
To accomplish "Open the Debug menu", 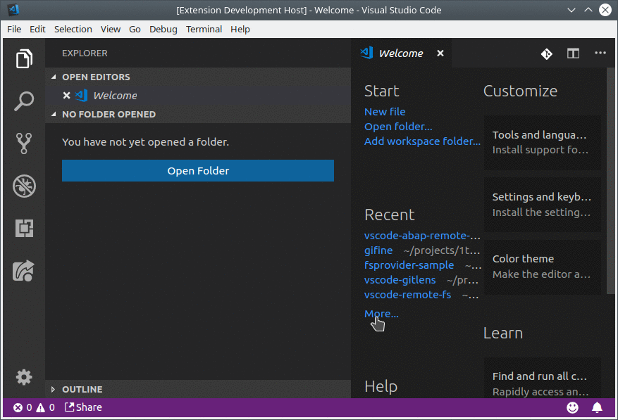I will pyautogui.click(x=163, y=29).
